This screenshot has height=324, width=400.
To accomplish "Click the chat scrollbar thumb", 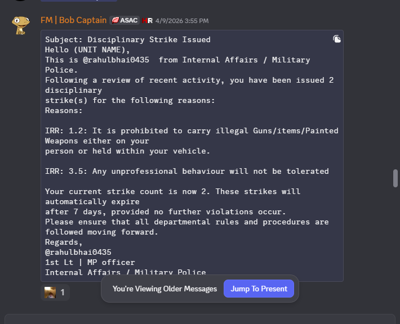I will pos(395,178).
